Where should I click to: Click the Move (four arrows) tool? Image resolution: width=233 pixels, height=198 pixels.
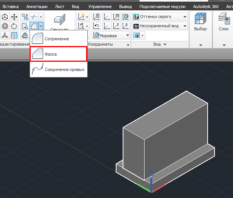(x=14, y=17)
